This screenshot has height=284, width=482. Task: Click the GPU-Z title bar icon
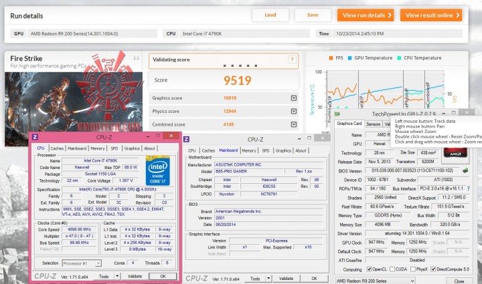(x=337, y=114)
